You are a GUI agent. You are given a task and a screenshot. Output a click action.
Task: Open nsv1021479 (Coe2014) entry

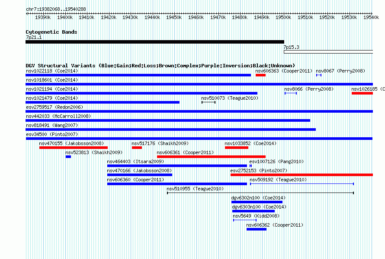coord(52,98)
